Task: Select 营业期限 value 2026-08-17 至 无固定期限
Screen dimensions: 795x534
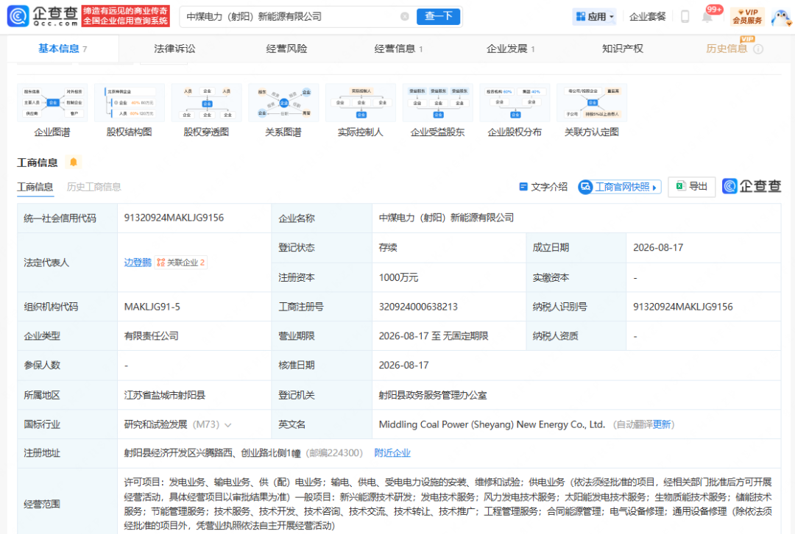Action: (434, 336)
